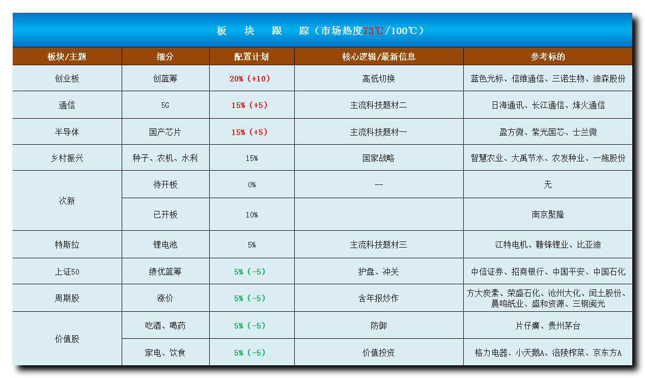
Task: Select the 防御 logic cell
Action: click(x=379, y=326)
